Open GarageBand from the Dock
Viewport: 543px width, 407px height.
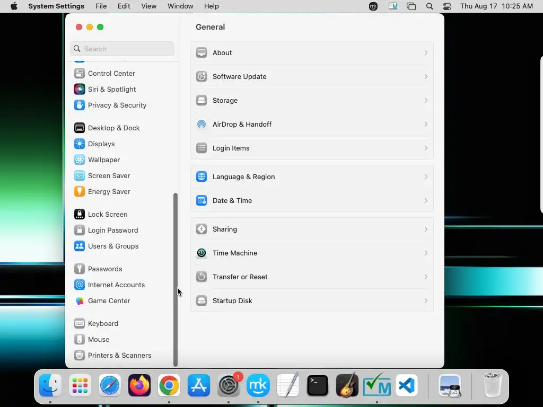(347, 386)
